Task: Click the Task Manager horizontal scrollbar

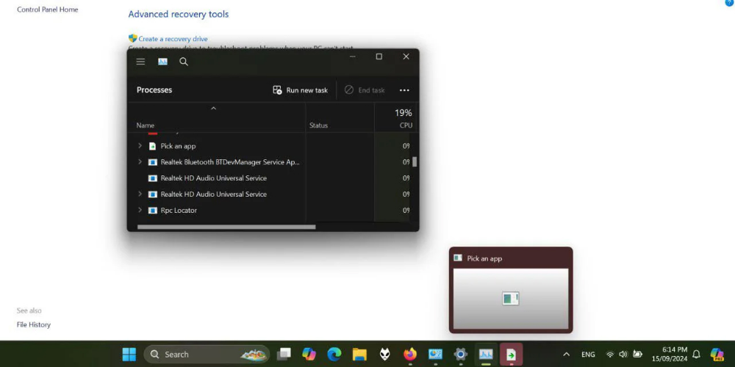Action: [226, 227]
